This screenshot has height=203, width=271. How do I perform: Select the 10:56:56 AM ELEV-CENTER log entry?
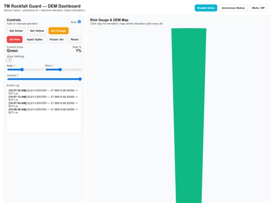[43, 111]
